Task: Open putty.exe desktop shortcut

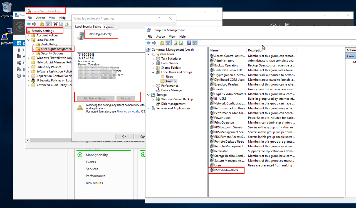Action: (x=7, y=36)
